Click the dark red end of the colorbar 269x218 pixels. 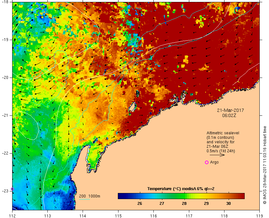[x=242, y=196]
